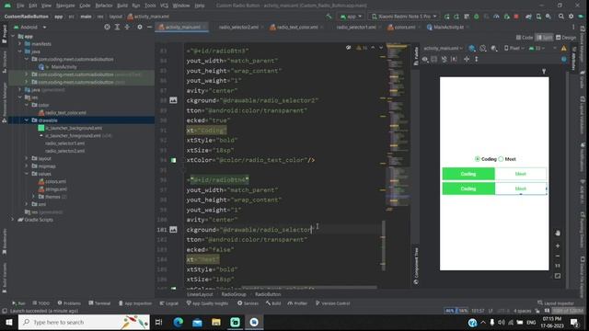Click the Debug app bug icon
Viewport: 589px width, 331px height.
(477, 17)
